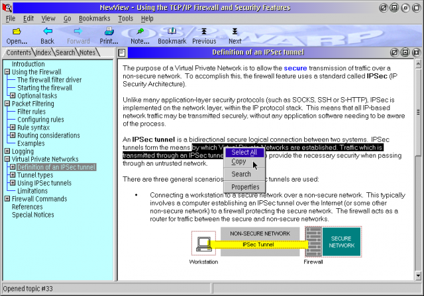Open the View menu

[x=48, y=18]
